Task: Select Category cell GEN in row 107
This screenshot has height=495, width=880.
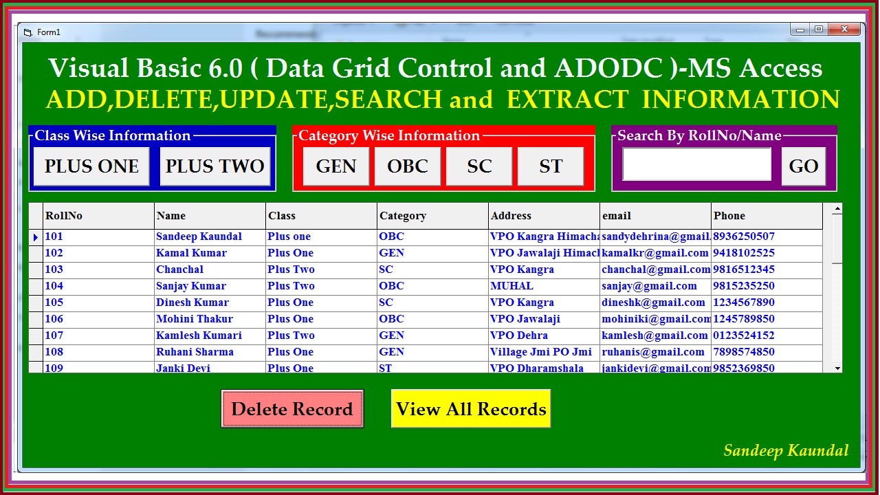Action: pos(432,335)
